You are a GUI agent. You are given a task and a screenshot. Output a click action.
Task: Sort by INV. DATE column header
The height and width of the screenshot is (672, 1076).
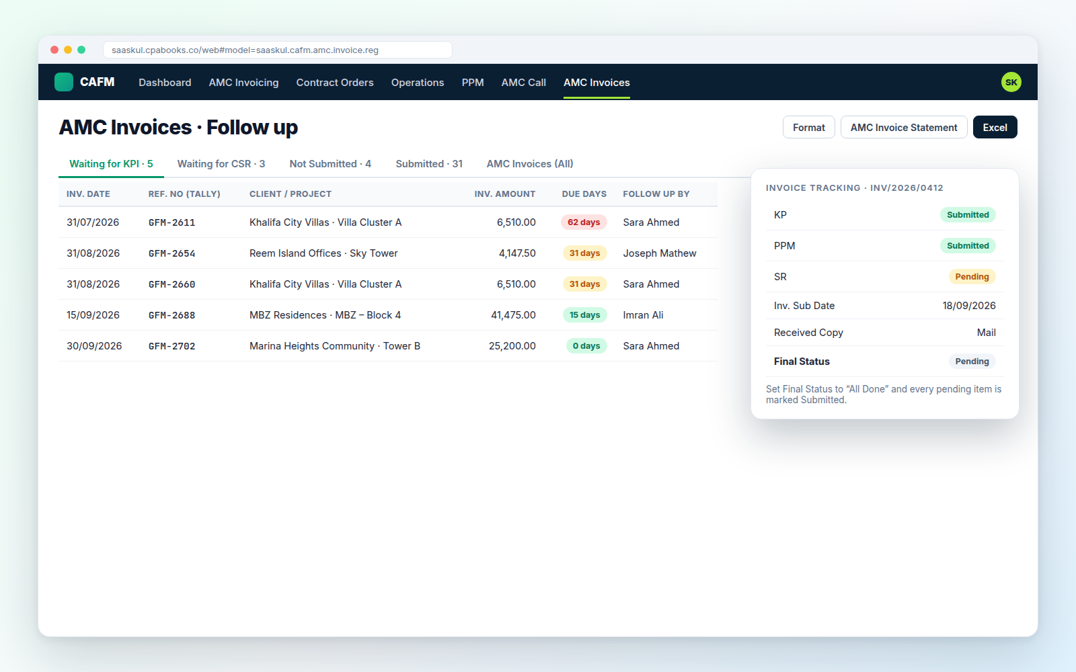88,194
